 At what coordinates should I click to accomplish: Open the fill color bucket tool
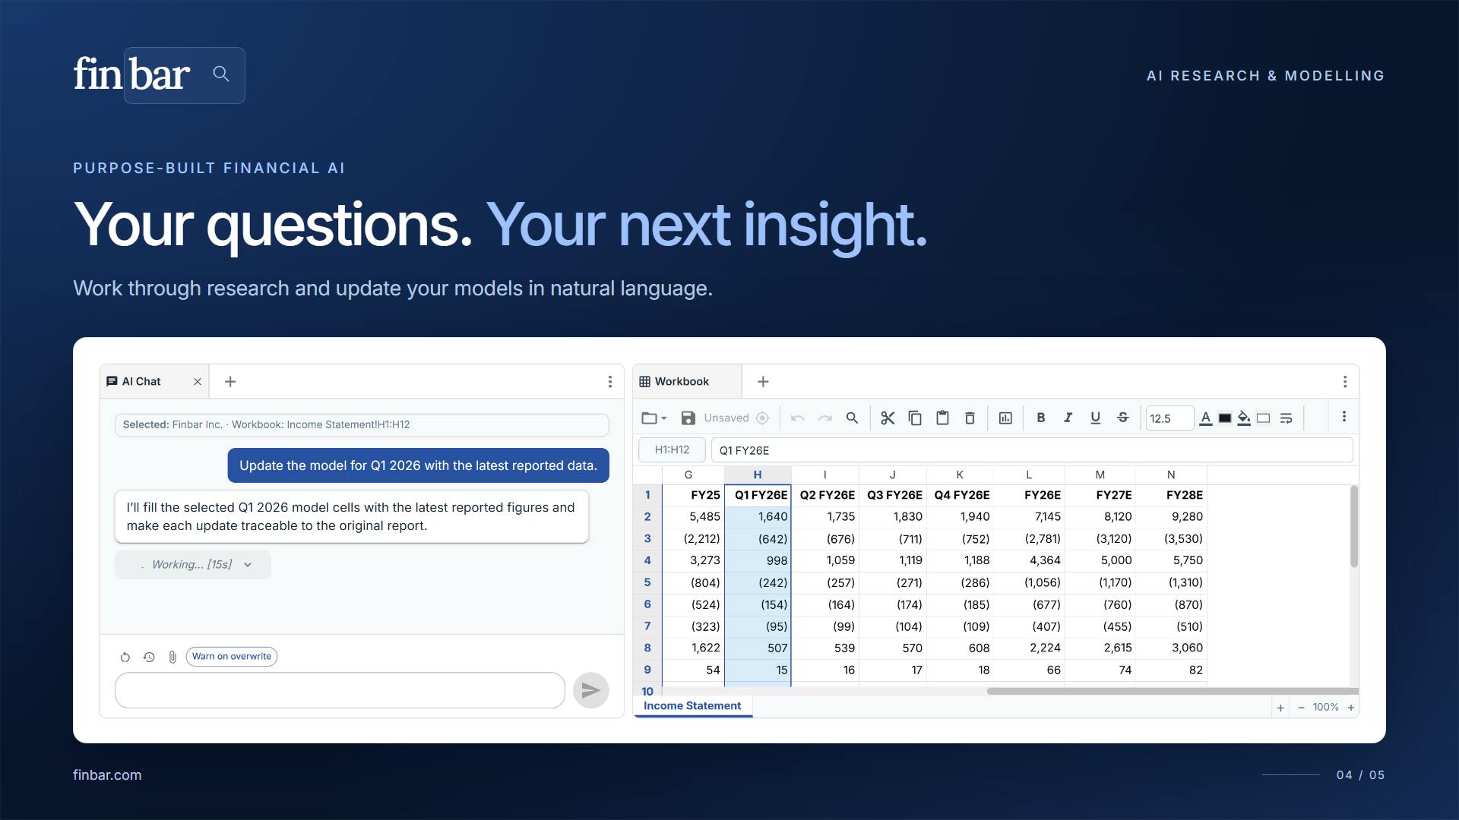[1244, 418]
